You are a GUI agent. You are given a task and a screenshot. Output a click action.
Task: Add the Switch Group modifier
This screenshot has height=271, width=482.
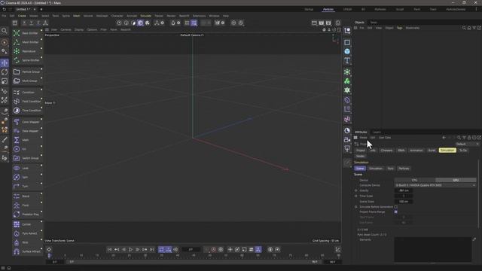pos(27,158)
